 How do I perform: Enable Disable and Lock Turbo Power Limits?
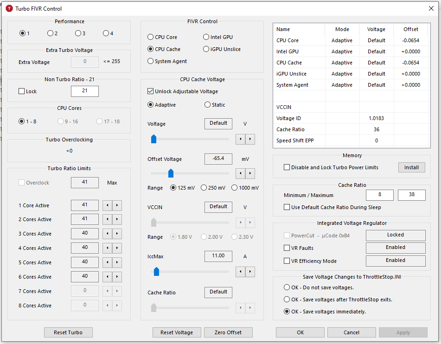click(x=287, y=167)
